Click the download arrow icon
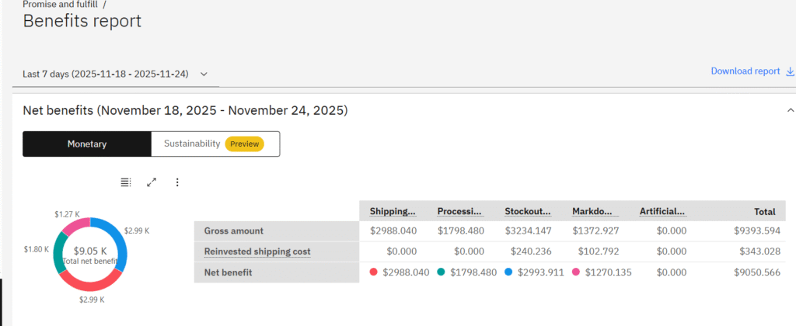 click(x=791, y=71)
